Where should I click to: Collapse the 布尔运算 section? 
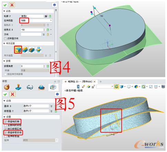pyautogui.click(x=4, y=43)
